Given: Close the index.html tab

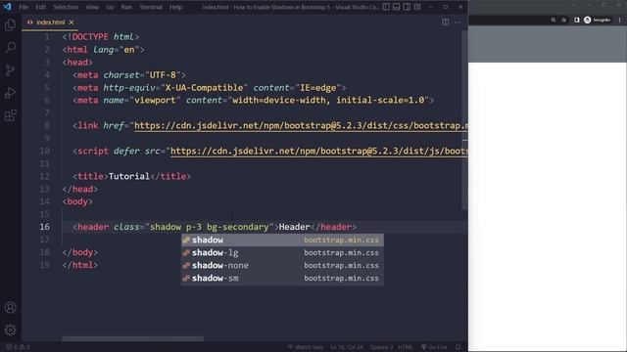Looking at the screenshot, I should coord(72,22).
